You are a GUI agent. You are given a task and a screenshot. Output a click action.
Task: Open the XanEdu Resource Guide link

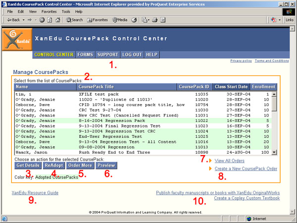tap(35, 192)
